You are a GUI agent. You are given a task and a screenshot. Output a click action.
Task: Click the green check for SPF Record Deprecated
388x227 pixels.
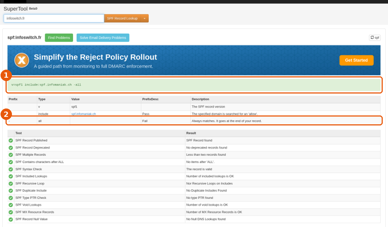[11, 148]
